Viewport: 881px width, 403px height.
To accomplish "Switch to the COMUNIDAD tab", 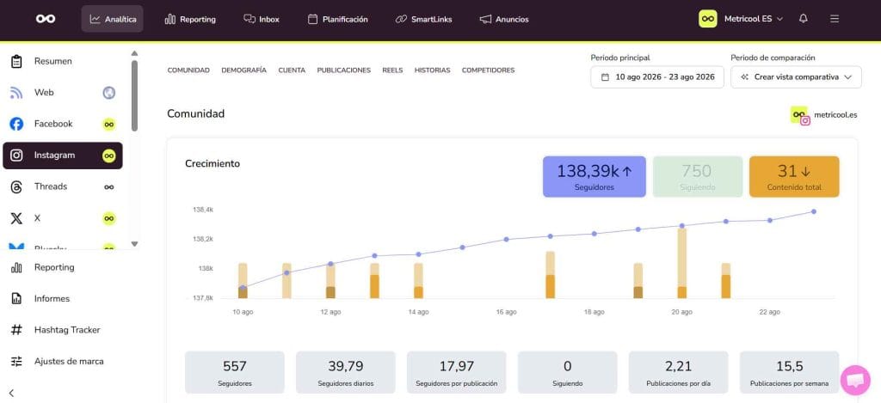I will click(188, 70).
